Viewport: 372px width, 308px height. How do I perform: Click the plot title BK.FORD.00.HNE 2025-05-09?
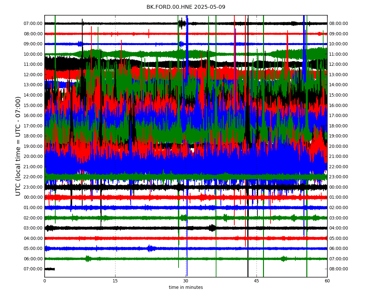point(186,7)
